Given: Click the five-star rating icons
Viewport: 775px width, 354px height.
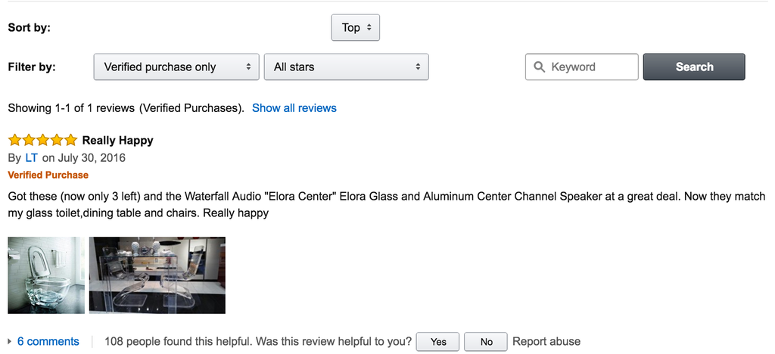Looking at the screenshot, I should point(43,140).
